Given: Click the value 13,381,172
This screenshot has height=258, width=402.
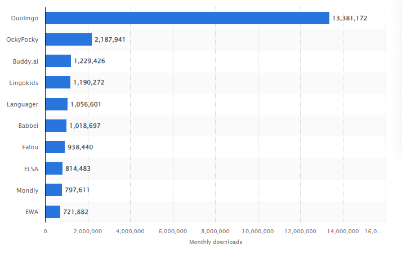Looking at the screenshot, I should point(350,18).
